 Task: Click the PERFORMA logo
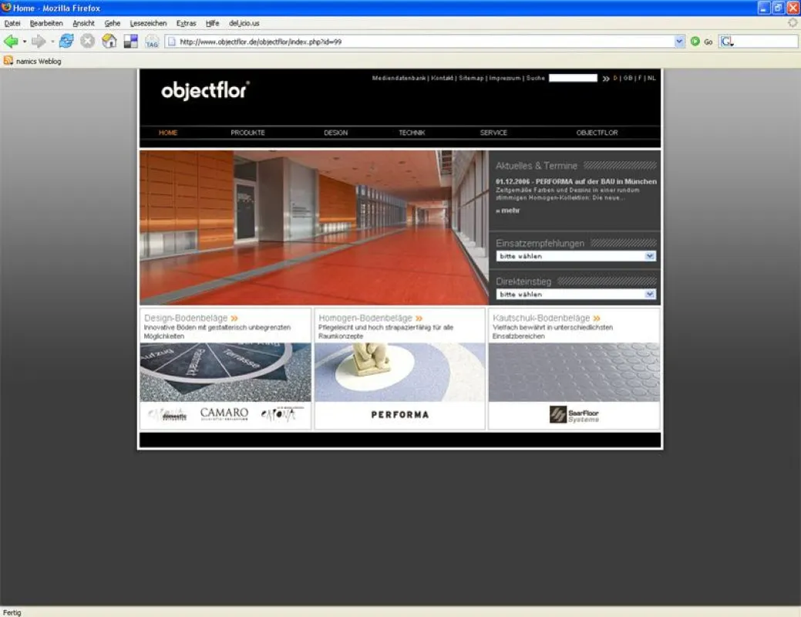click(400, 415)
